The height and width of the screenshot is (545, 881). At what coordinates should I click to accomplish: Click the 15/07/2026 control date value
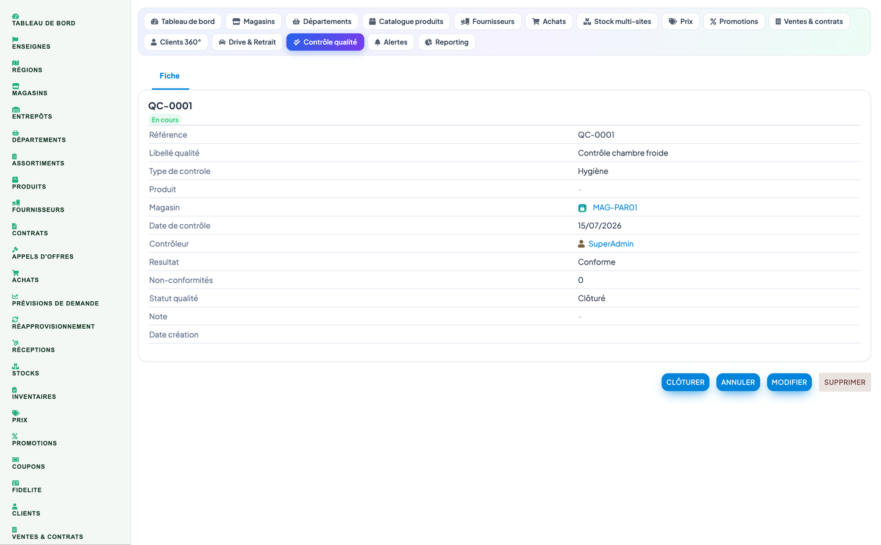600,226
